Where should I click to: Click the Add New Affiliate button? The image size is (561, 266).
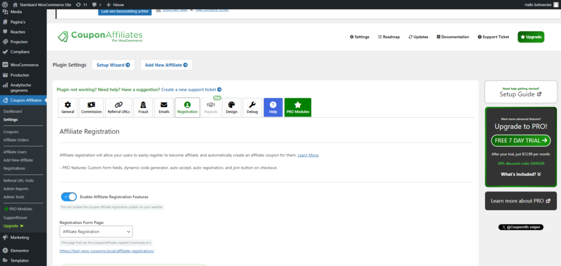167,65
